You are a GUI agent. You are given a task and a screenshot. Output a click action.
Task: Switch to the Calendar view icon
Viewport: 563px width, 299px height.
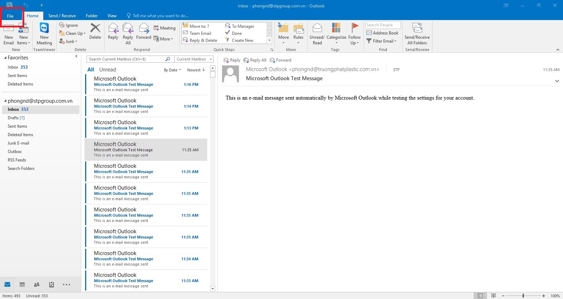tap(22, 285)
